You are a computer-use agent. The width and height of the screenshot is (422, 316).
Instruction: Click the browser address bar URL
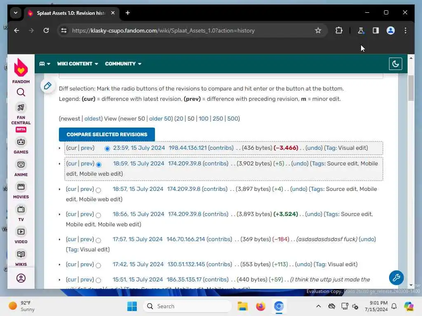(163, 30)
